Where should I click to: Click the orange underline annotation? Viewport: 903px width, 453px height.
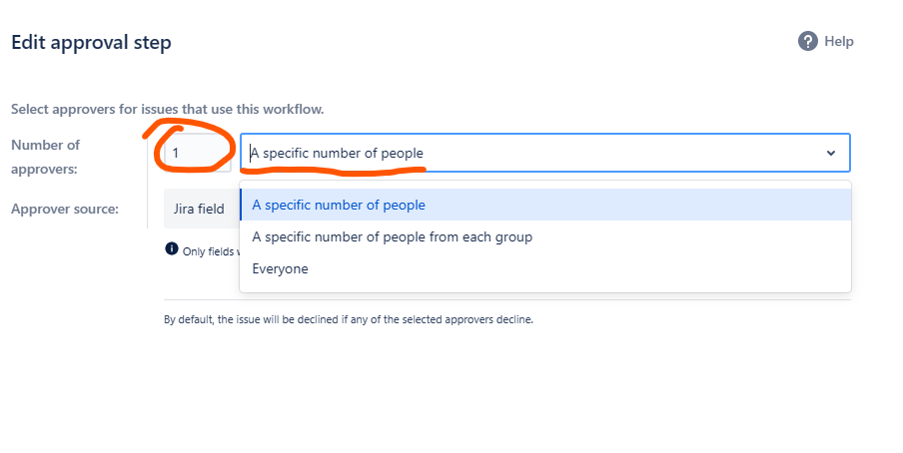point(334,171)
